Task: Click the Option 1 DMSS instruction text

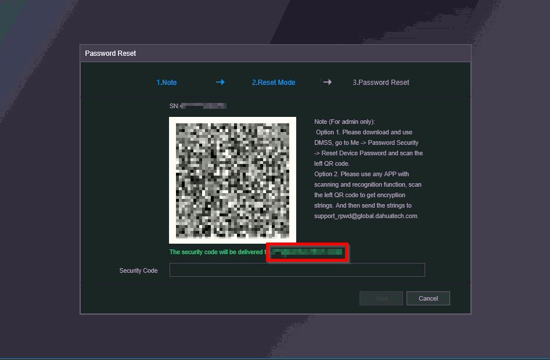Action: [368, 148]
